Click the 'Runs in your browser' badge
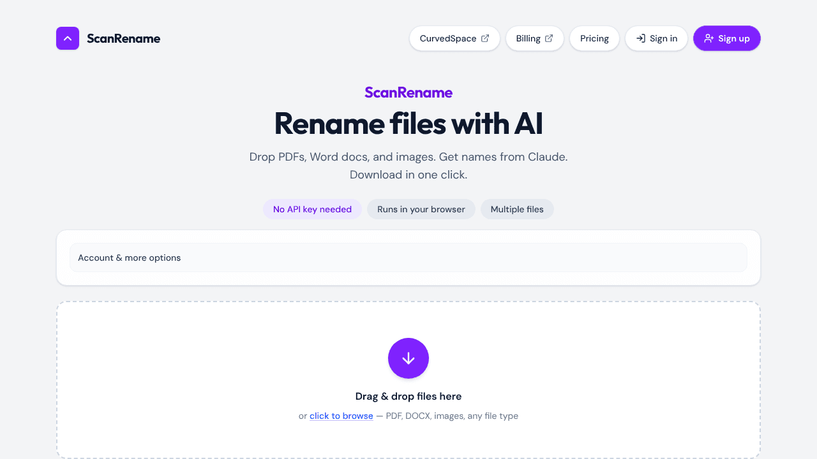The height and width of the screenshot is (459, 817). pos(421,209)
